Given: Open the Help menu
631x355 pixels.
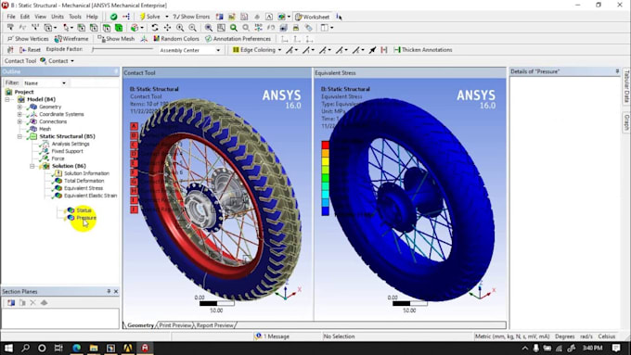Looking at the screenshot, I should [x=92, y=17].
